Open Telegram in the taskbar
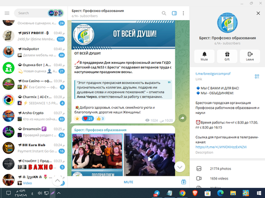Screen dimensions: 265x198 (x=156, y=193)
